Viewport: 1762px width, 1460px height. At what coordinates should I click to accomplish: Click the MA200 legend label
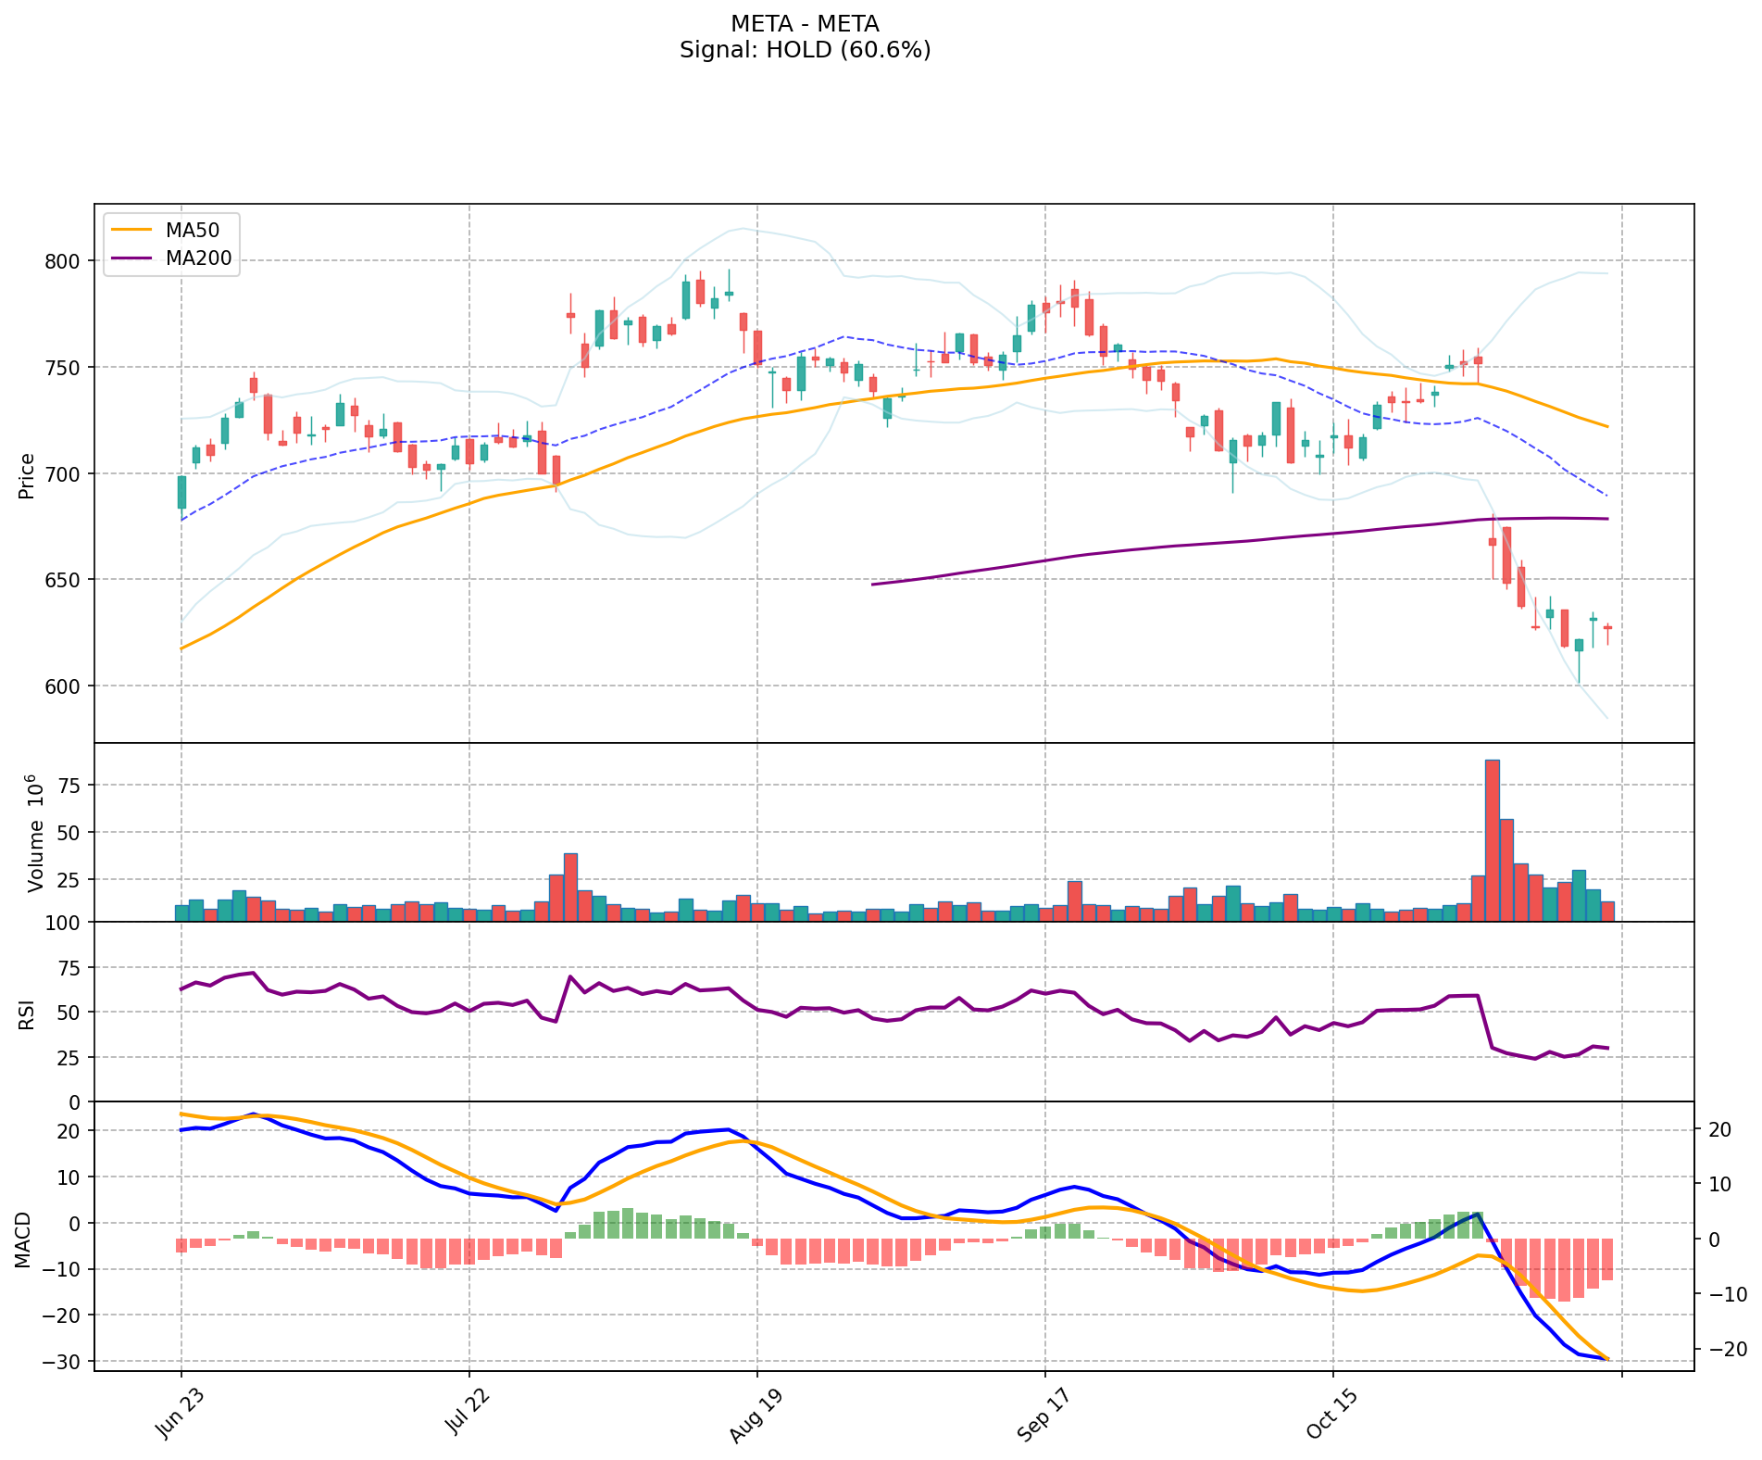[x=198, y=259]
